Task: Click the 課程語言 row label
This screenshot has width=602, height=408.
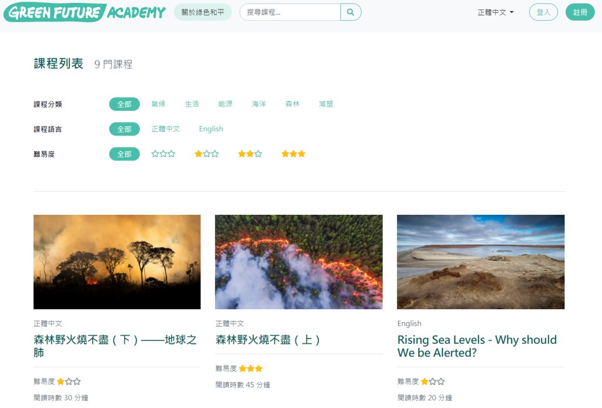Action: [x=48, y=129]
